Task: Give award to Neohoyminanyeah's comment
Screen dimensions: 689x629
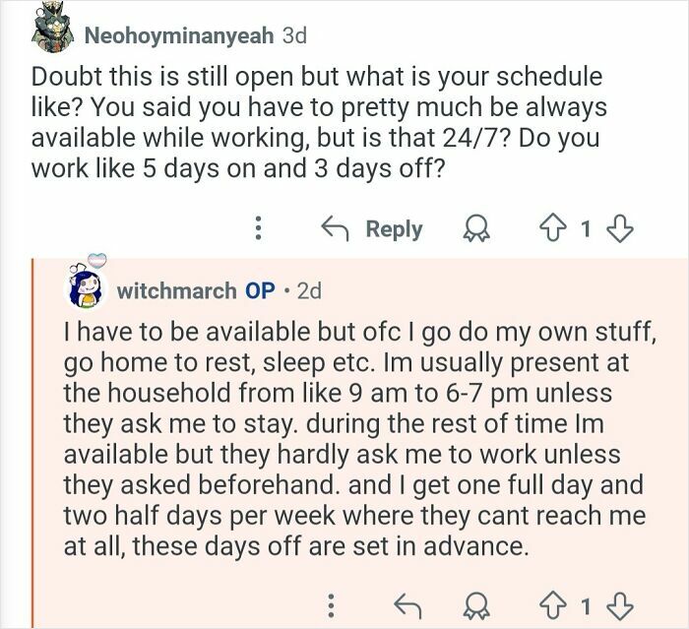Action: 476,229
